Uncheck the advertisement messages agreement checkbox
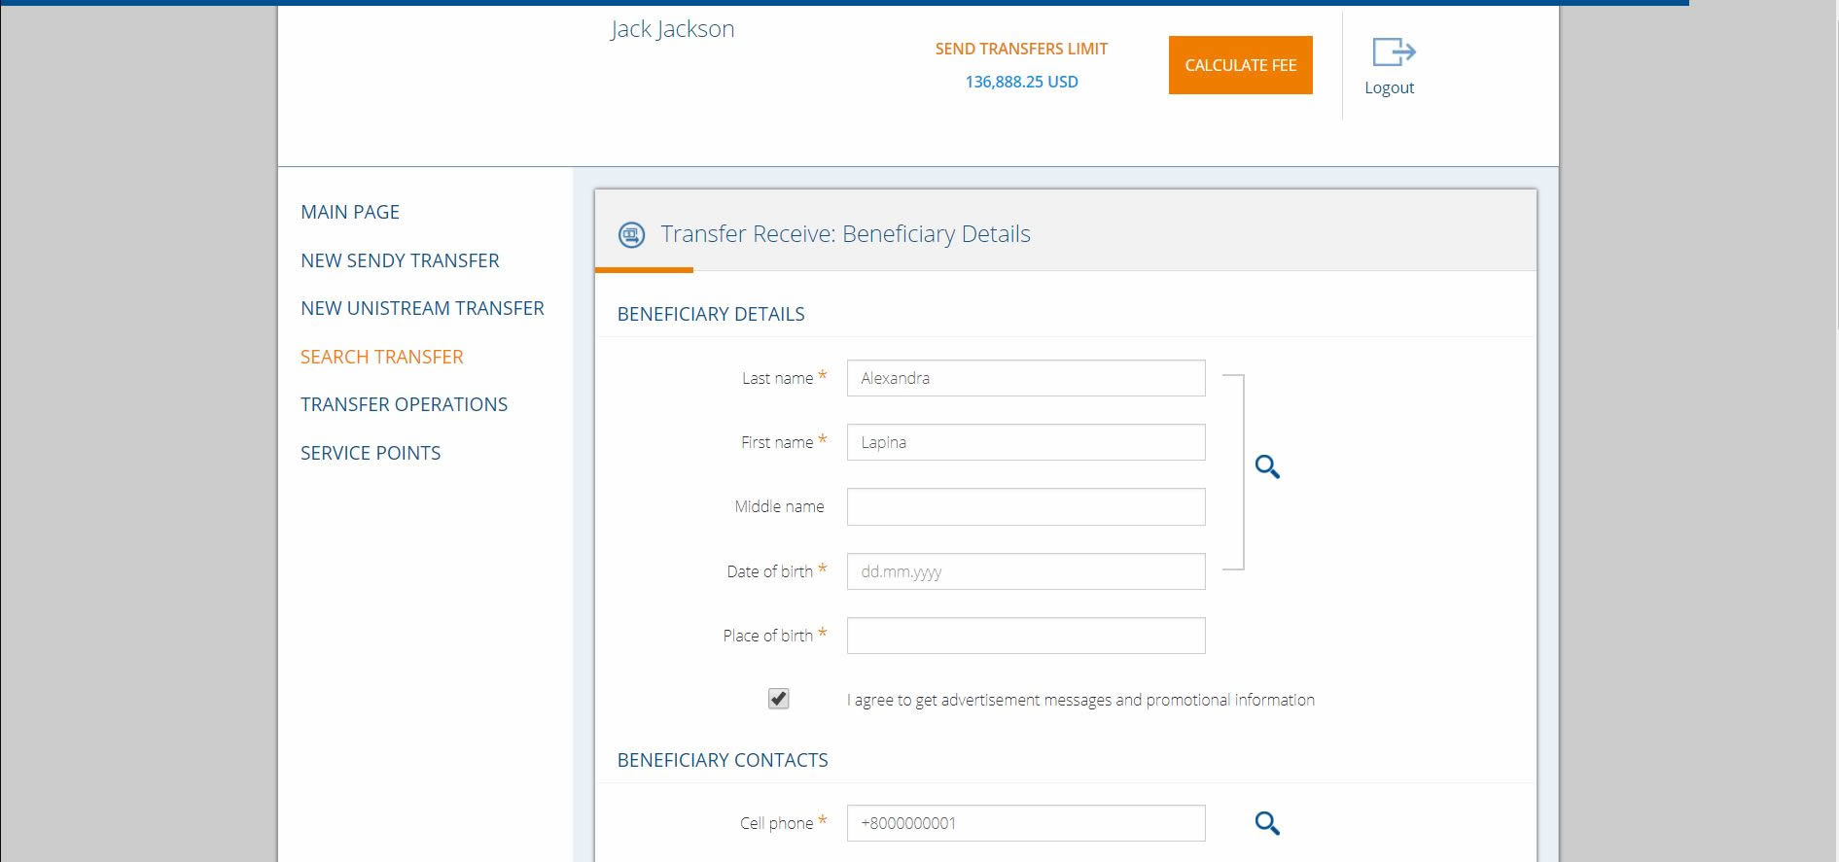1839x862 pixels. click(778, 699)
